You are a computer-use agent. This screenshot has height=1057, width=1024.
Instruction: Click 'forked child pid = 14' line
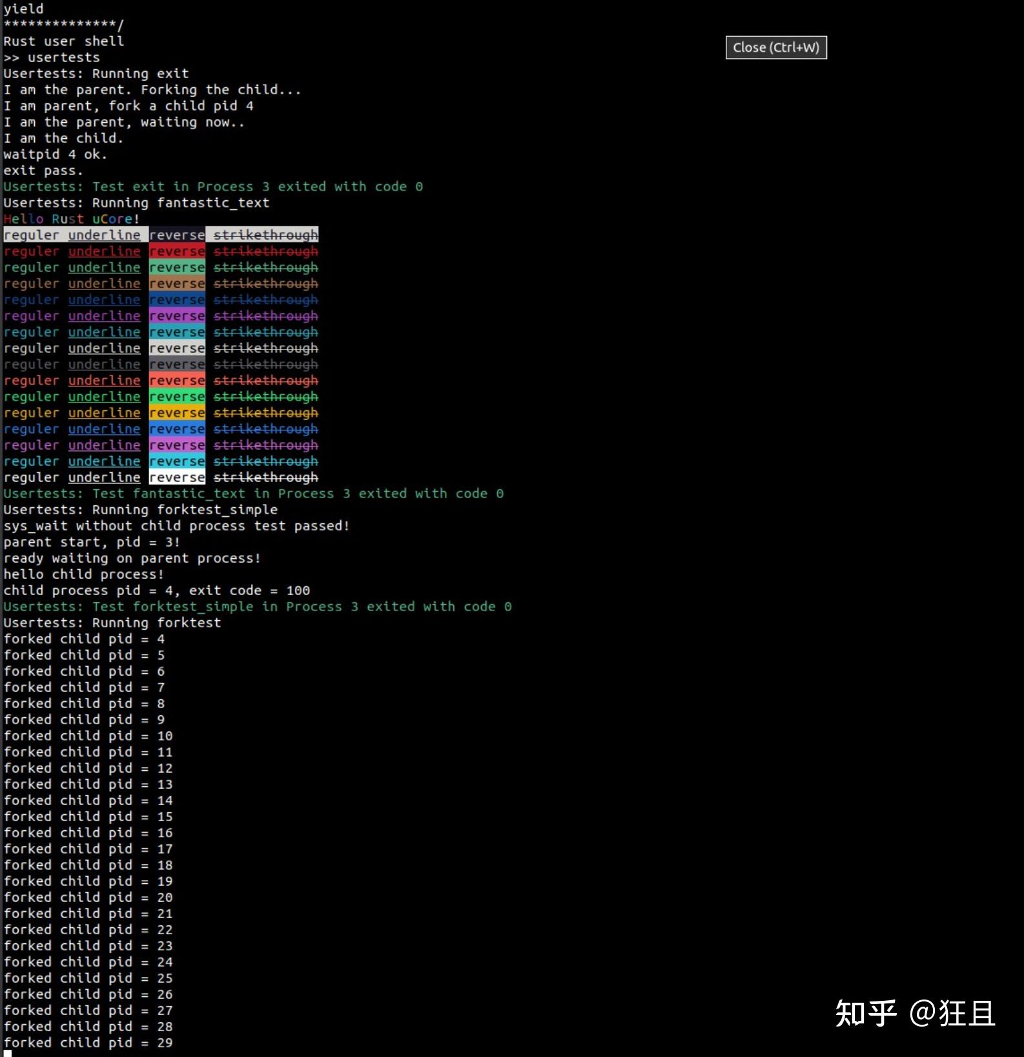(88, 801)
